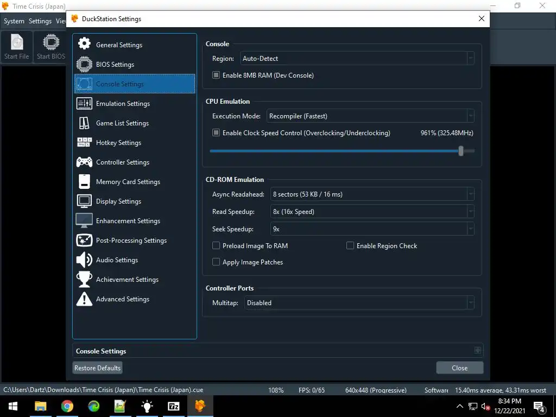Click the Time Crisis .cue file path in the status bar
The height and width of the screenshot is (417, 556).
coord(103,390)
